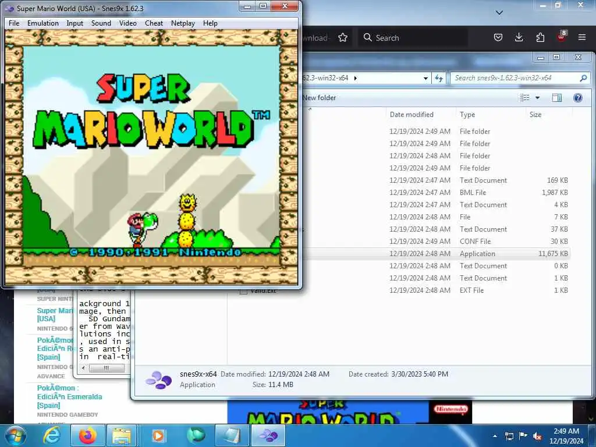Screen dimensions: 596x447
Task: Bookmark this page with Firefox star icon
Action: click(x=343, y=38)
